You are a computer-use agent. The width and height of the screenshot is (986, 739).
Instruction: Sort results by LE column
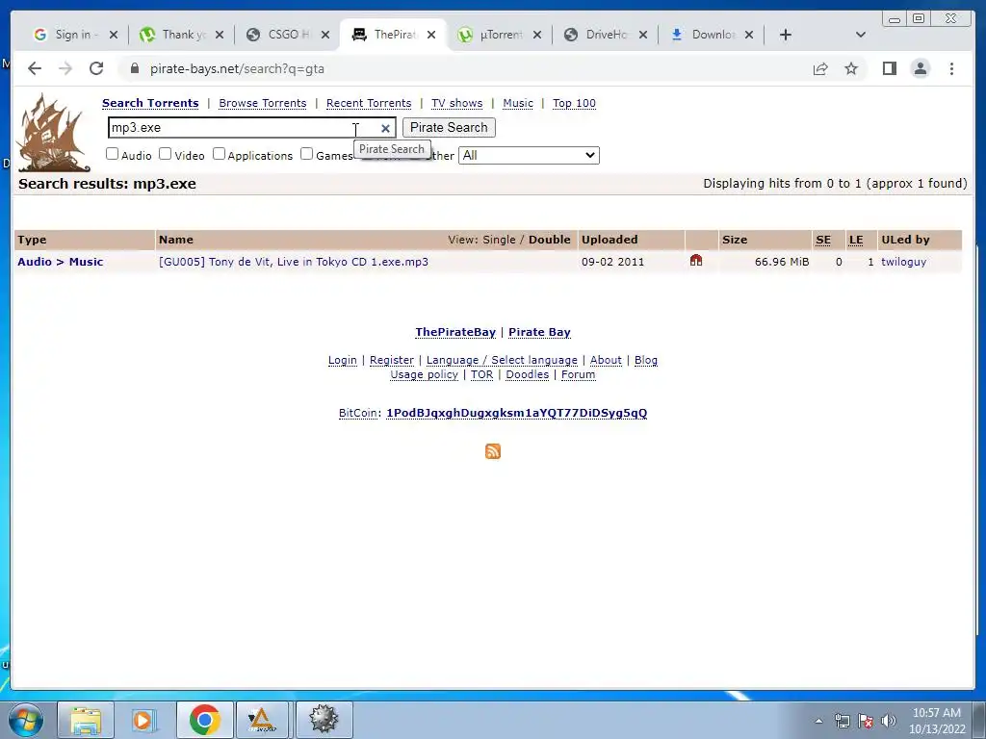(856, 240)
